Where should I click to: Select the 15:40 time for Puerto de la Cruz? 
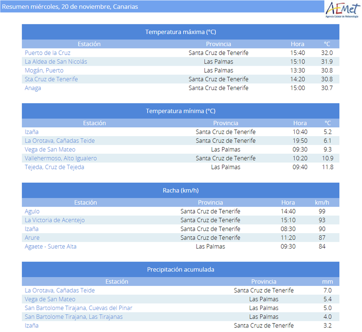click(x=297, y=53)
